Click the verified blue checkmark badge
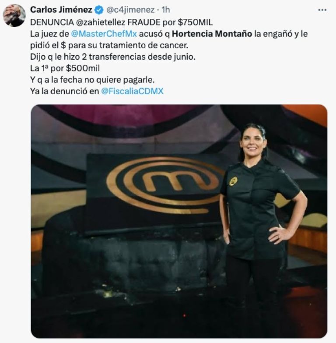The width and height of the screenshot is (336, 343). (99, 10)
